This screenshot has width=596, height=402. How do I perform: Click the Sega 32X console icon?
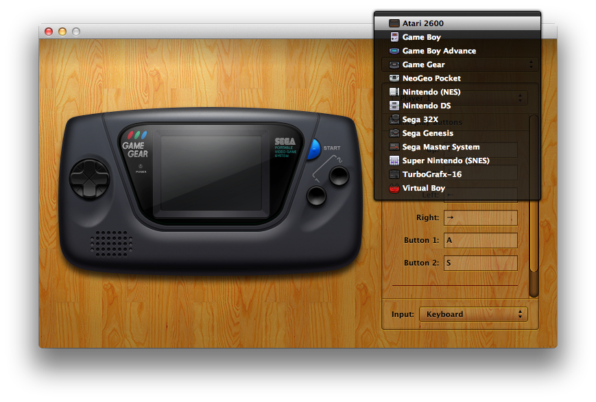point(394,119)
